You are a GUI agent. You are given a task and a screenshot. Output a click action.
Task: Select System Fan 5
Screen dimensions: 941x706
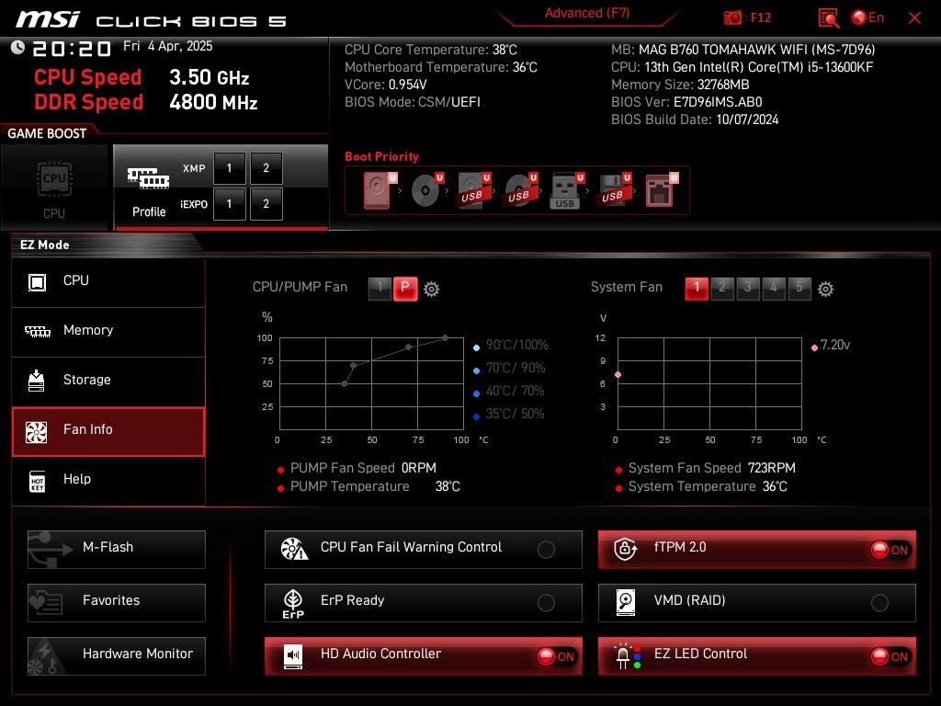[799, 288]
